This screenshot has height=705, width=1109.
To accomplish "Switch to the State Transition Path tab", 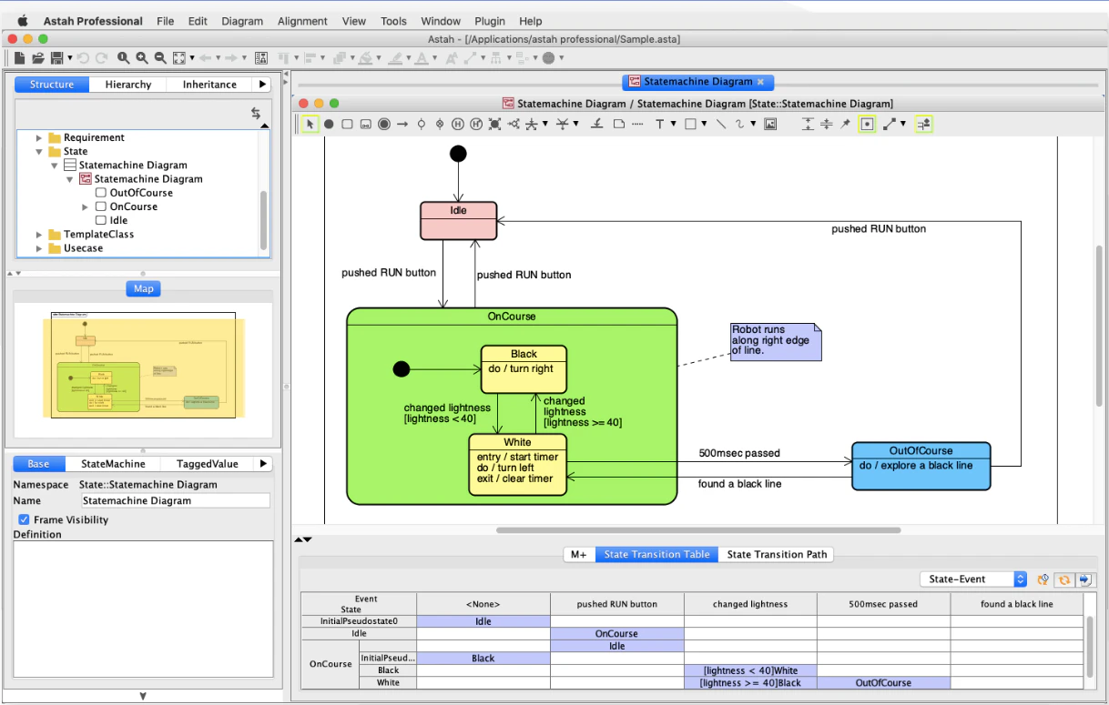I will [776, 554].
